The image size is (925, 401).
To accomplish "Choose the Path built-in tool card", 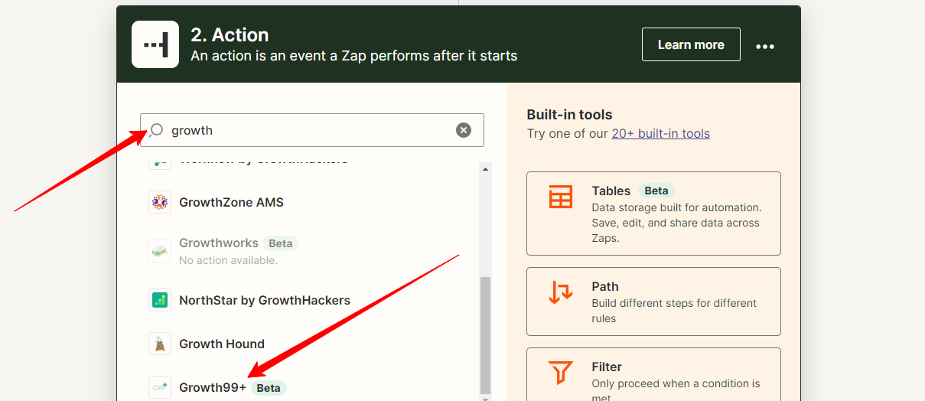I will tap(653, 302).
